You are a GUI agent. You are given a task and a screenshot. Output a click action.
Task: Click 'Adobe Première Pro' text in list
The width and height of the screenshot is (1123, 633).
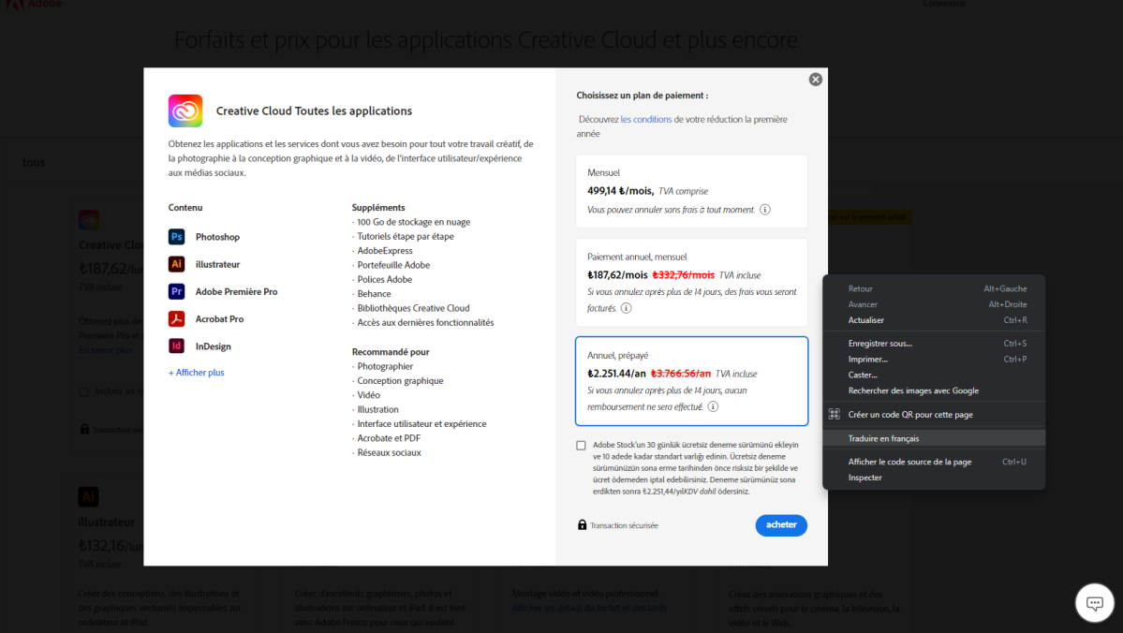point(236,291)
